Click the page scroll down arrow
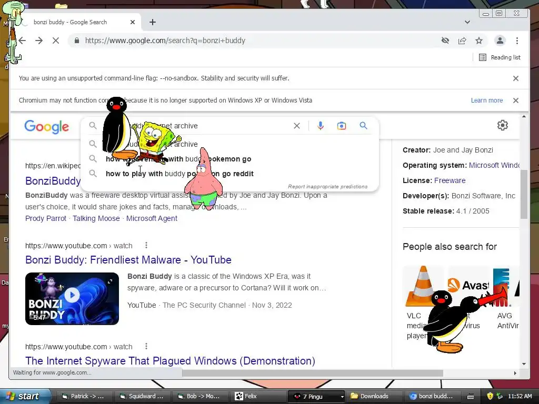Screen dimensions: 539x404 coord(524,364)
